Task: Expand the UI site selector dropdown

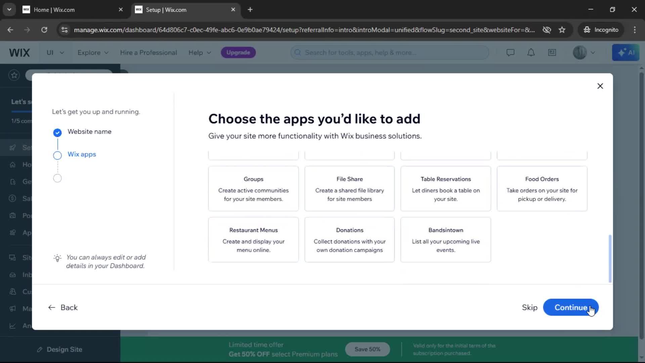Action: 55,52
